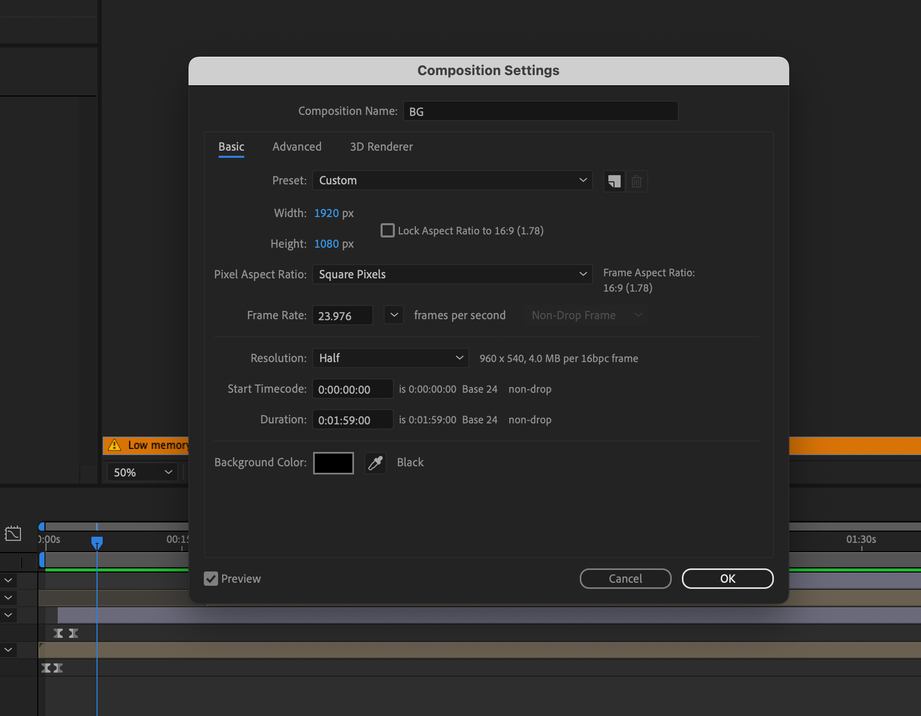This screenshot has width=921, height=716.
Task: Click the black Background Color swatch
Action: pyautogui.click(x=333, y=463)
